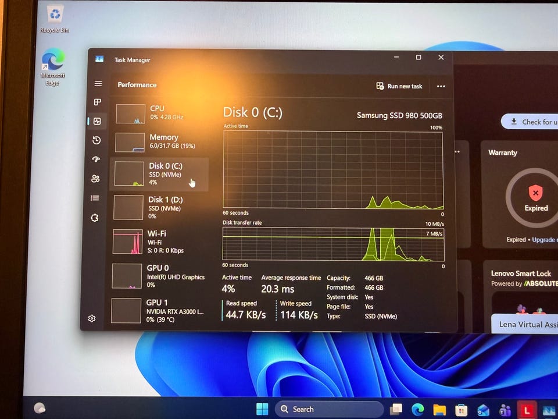Open Lena Virtual Assistant in Lenovo window
Screen dimensions: 558x419
525,324
